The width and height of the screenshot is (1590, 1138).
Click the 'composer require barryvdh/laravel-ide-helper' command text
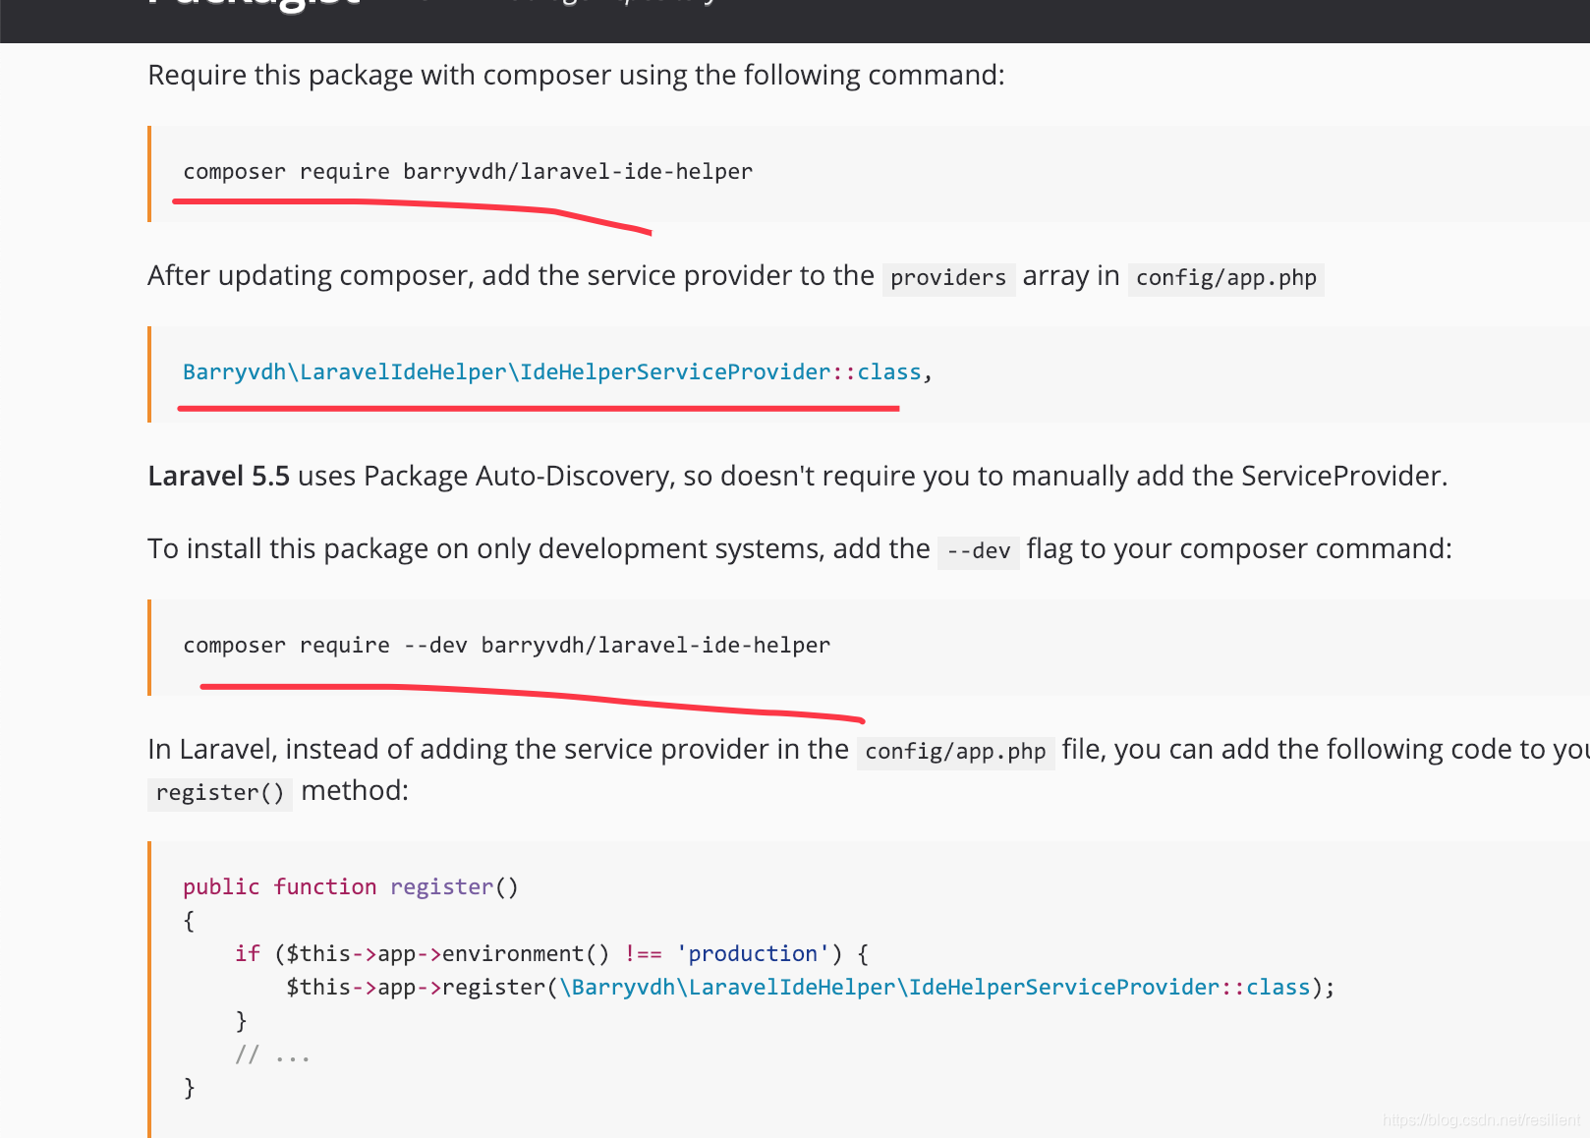pyautogui.click(x=468, y=172)
